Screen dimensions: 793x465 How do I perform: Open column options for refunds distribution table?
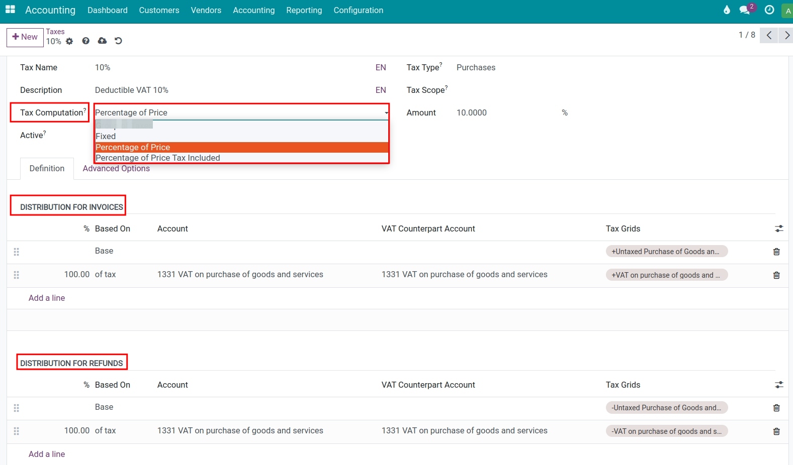779,385
